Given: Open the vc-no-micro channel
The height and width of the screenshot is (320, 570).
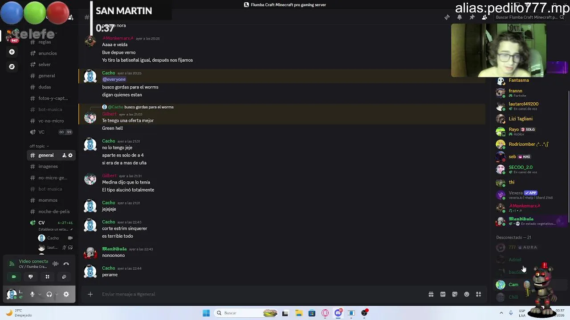Looking at the screenshot, I should (x=51, y=121).
